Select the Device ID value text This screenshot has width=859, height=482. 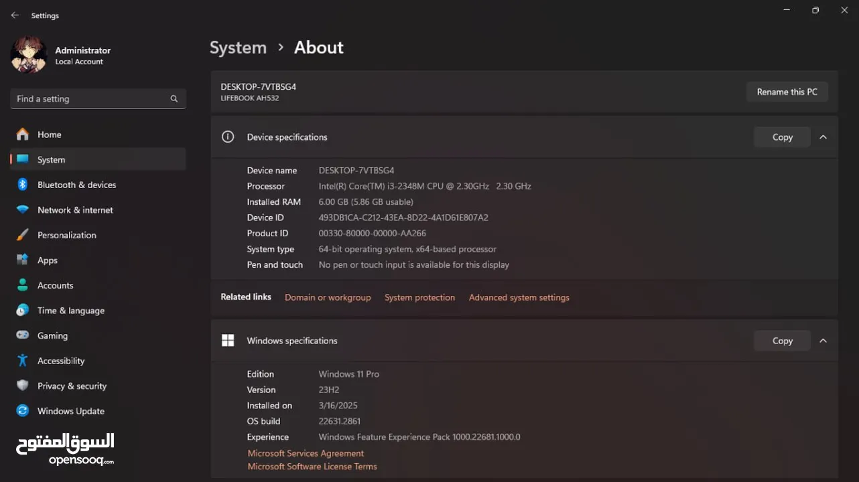pos(403,218)
